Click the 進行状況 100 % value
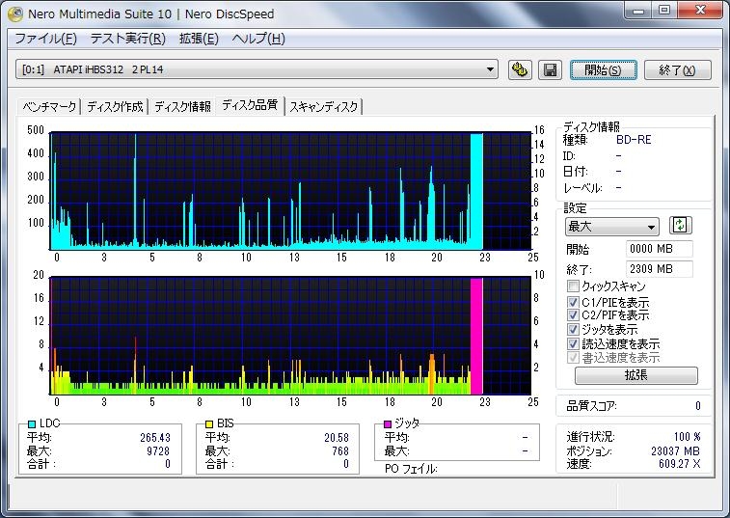Image resolution: width=730 pixels, height=518 pixels. pos(688,437)
